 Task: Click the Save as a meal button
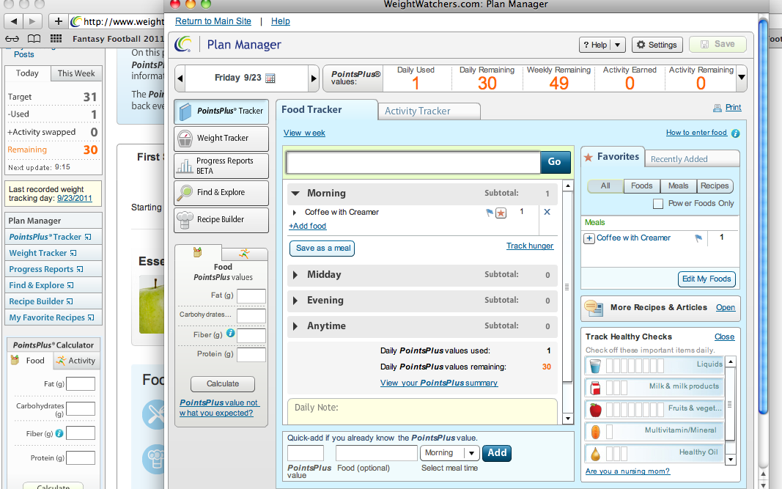click(322, 248)
